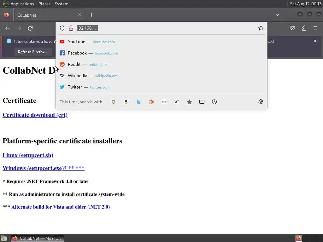
Task: Open Linux (setupcert.sh) link
Action: tap(28, 155)
